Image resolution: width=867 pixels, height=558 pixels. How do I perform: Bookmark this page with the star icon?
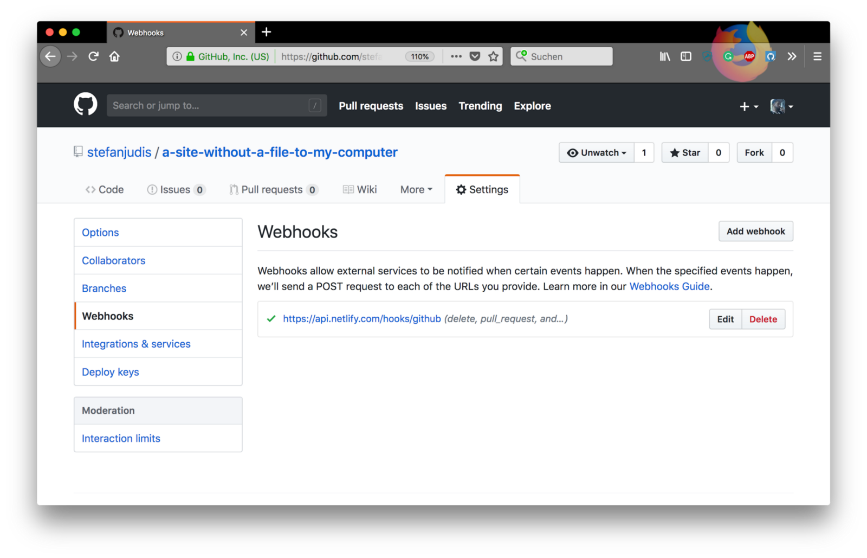pyautogui.click(x=493, y=56)
